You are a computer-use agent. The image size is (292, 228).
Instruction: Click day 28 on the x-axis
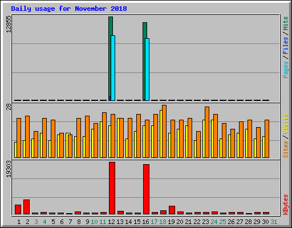click(x=248, y=222)
